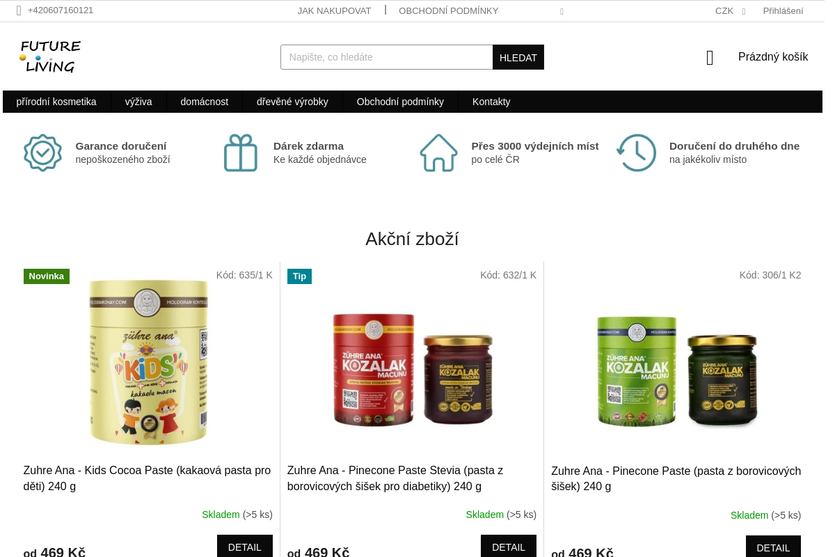Click the guaranteed delivery badge icon

click(x=42, y=152)
